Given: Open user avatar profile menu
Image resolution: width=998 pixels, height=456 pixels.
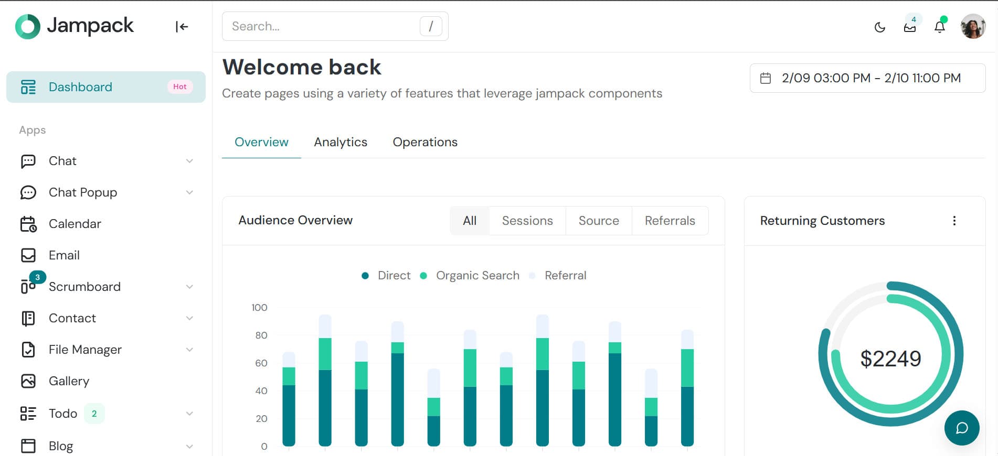Looking at the screenshot, I should [973, 26].
